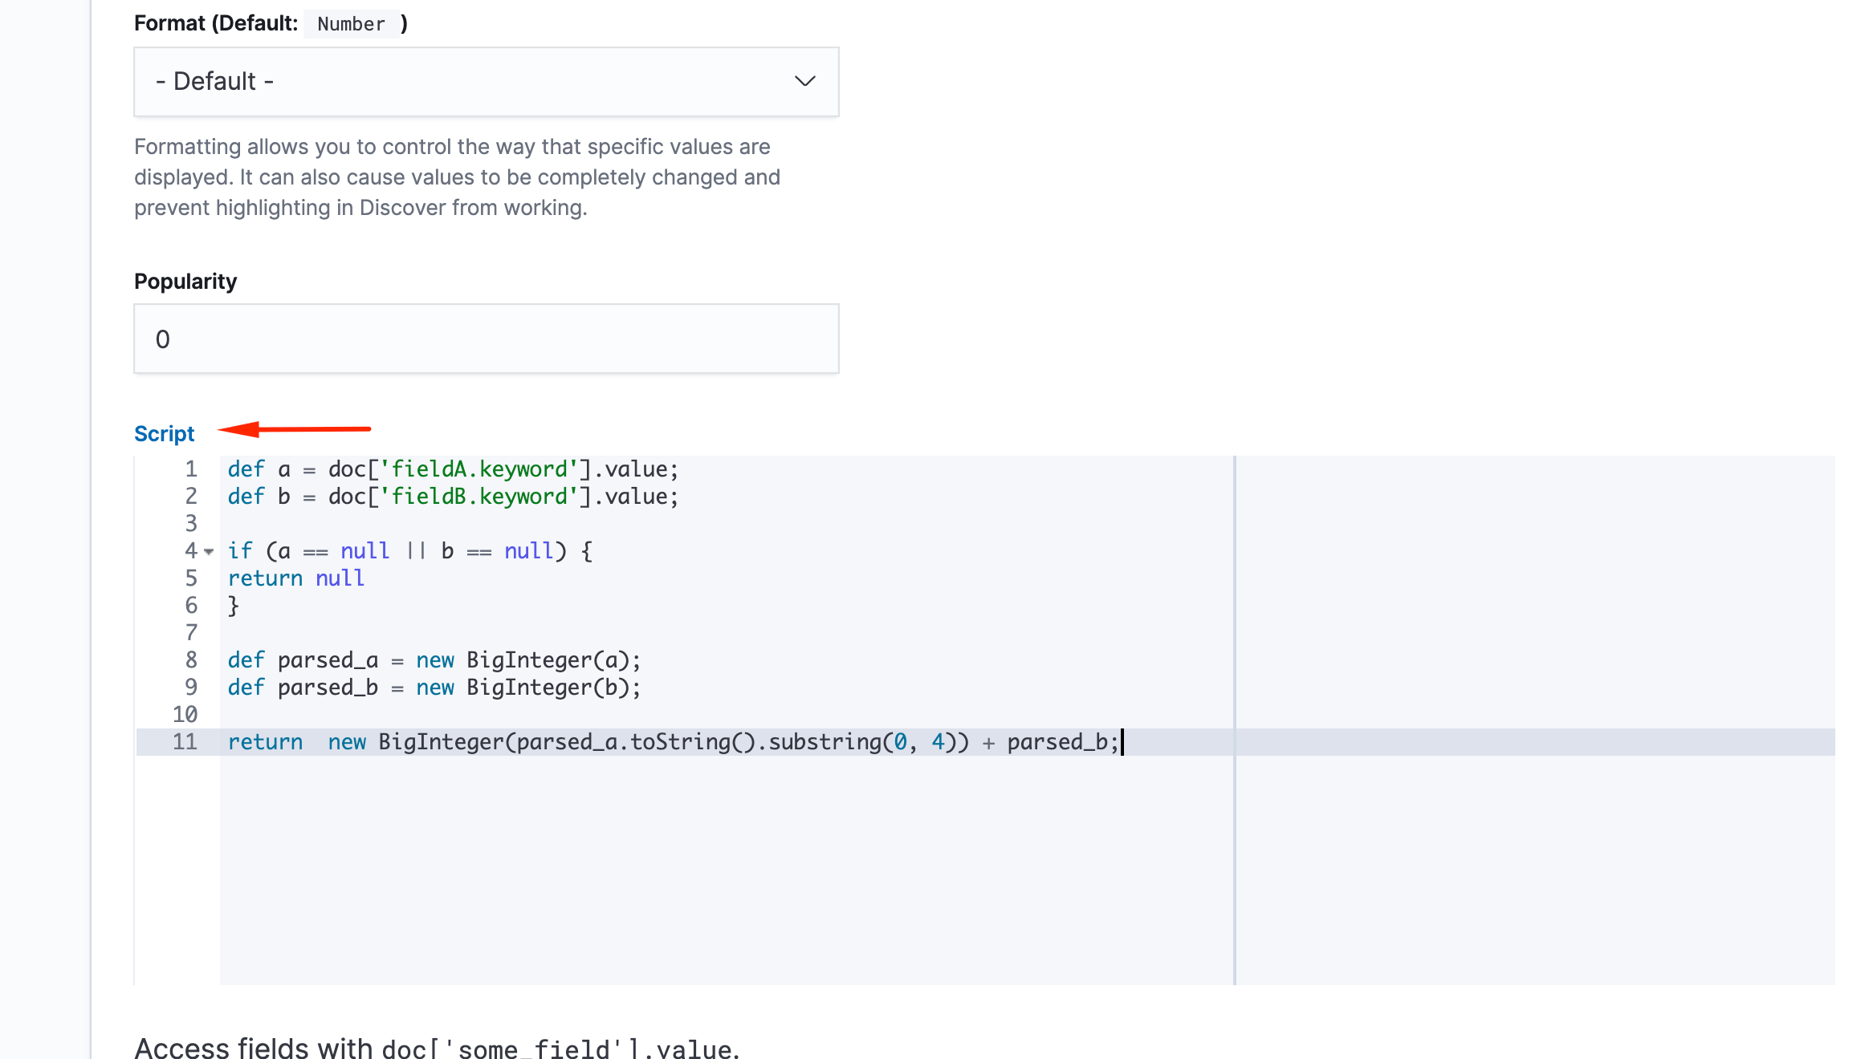Viewport: 1861px width, 1059px height.
Task: Click the 'return null' code line
Action: (295, 578)
